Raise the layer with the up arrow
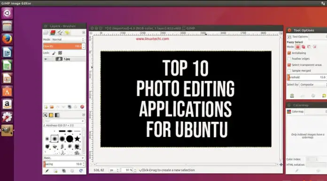Viewport: 327px width, 181px height. pyautogui.click(x=58, y=107)
